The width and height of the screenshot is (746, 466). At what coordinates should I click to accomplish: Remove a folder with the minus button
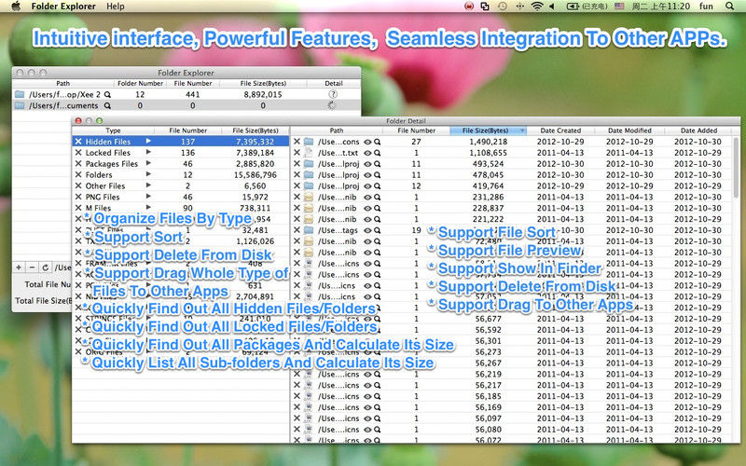(x=32, y=267)
